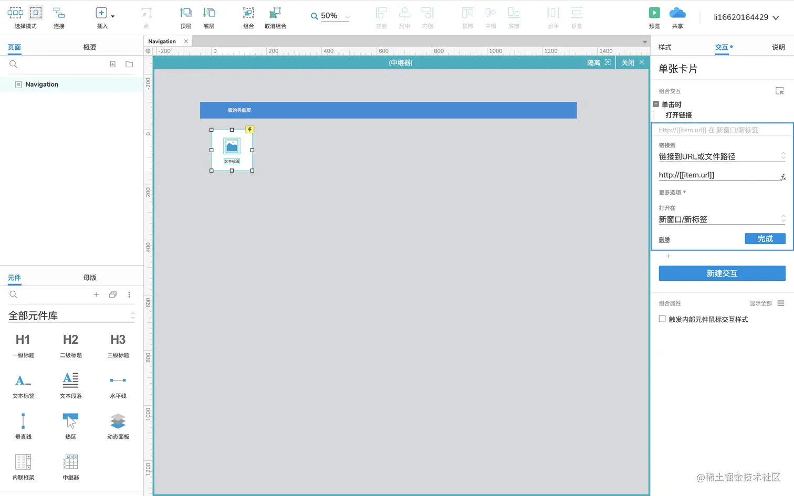Click Isolate (隔离) in repeater bar
Viewport: 794px width, 496px height.
click(x=599, y=62)
